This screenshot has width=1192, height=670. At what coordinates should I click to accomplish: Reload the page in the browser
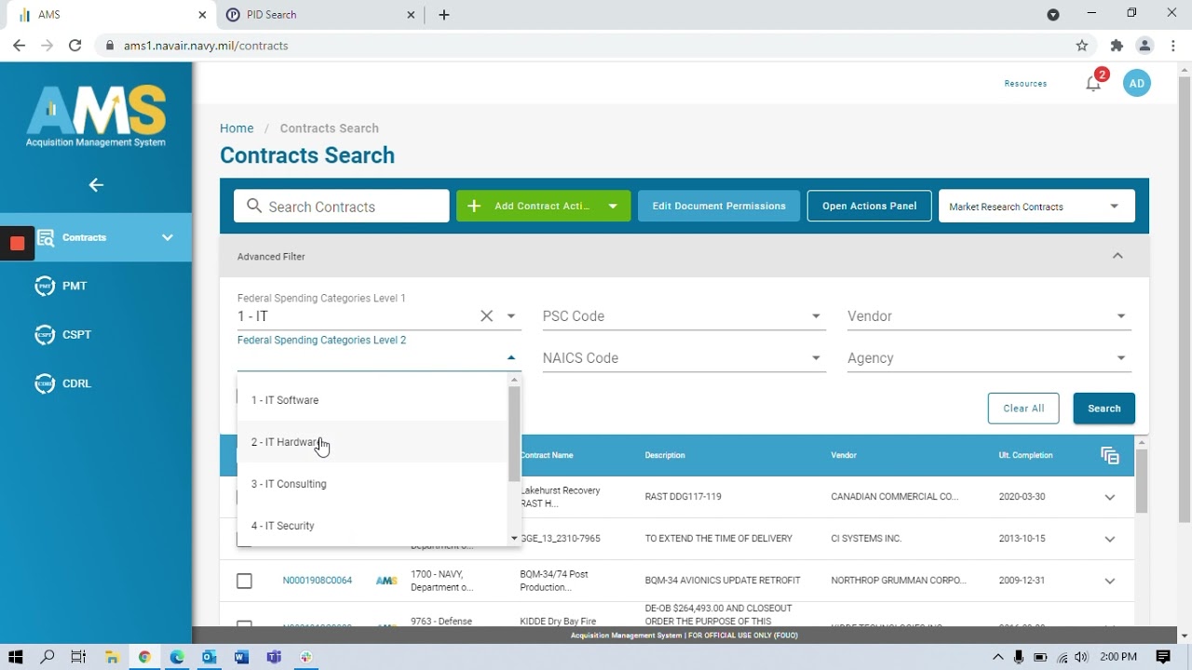pyautogui.click(x=75, y=46)
